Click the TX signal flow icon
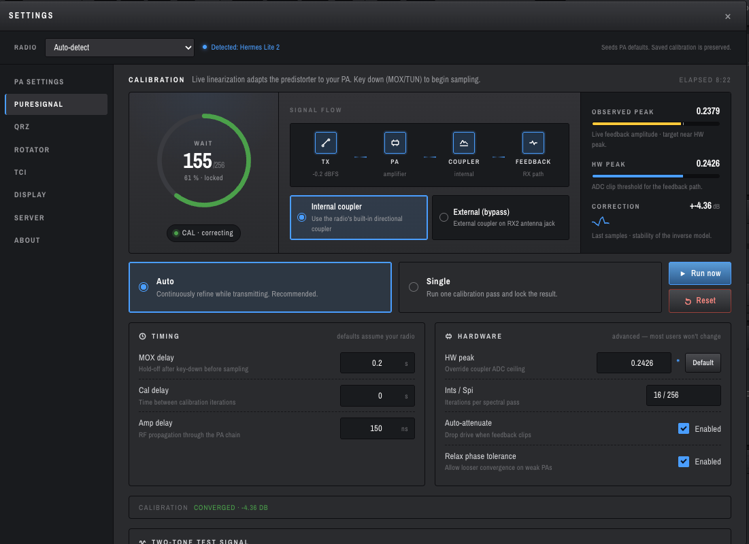The width and height of the screenshot is (749, 544). click(x=325, y=143)
